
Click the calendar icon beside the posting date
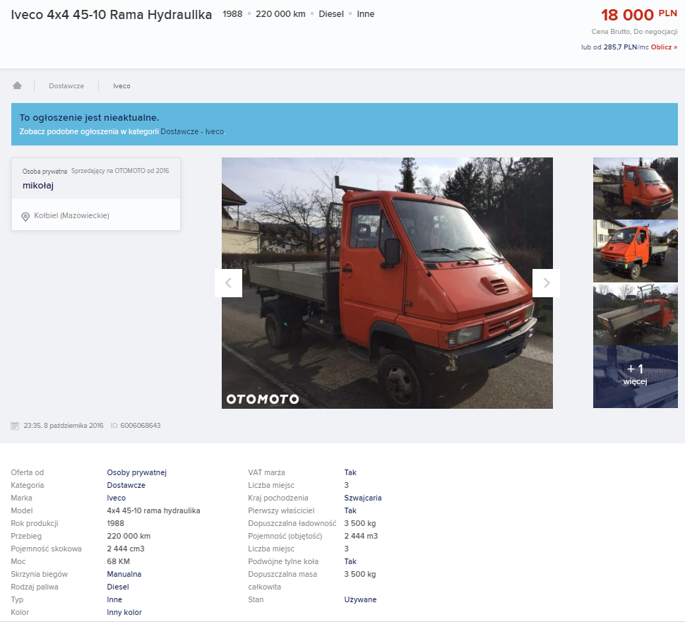tap(15, 426)
